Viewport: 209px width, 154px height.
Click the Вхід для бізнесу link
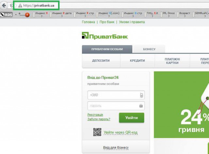(x=116, y=148)
